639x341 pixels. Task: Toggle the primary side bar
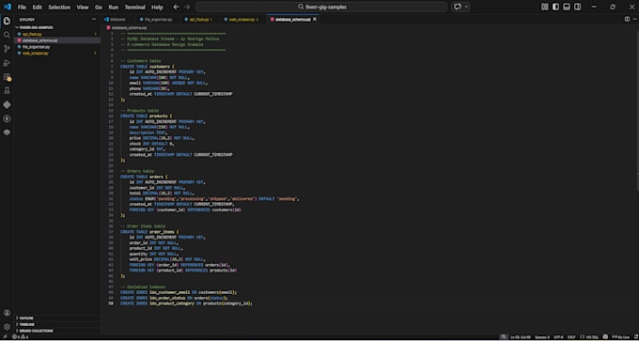[556, 7]
